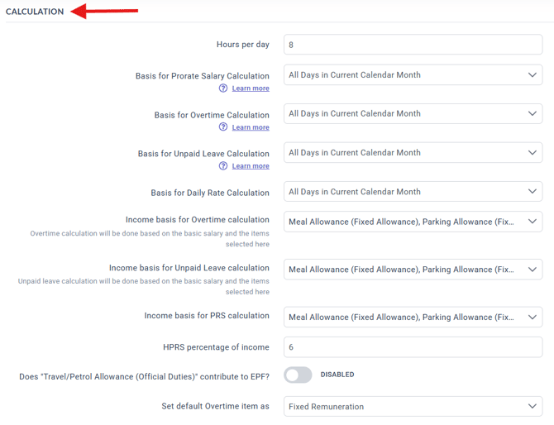Open Learn more link for Basis for Overtime Calculation
Viewport: 554px width, 425px height.
[x=251, y=127]
